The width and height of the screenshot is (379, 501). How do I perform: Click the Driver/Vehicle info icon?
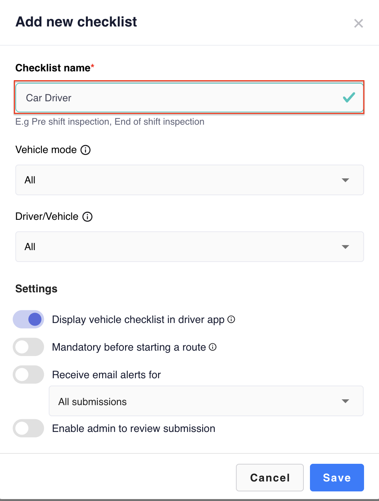87,217
